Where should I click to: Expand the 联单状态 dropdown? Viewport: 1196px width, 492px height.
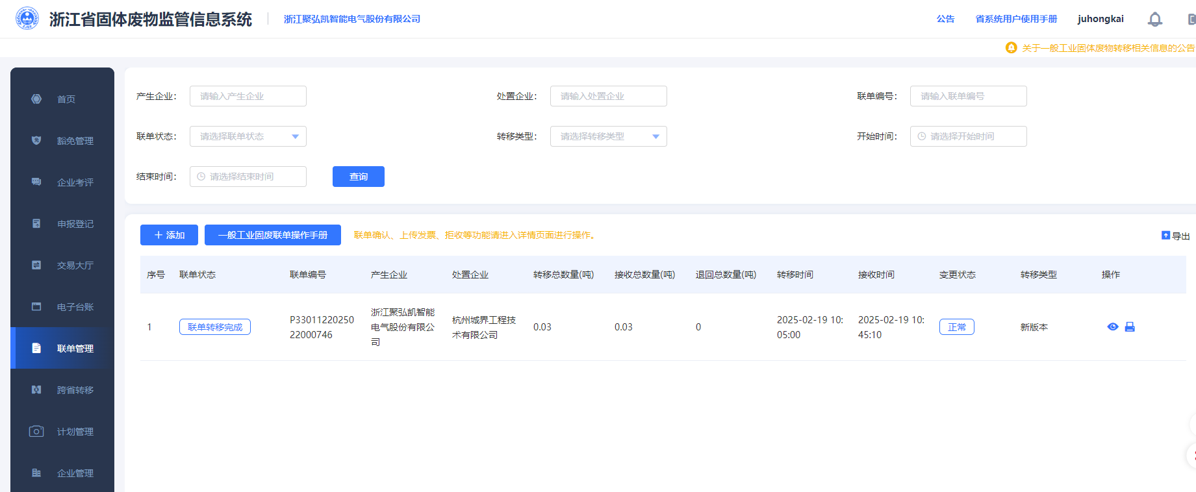click(x=248, y=136)
